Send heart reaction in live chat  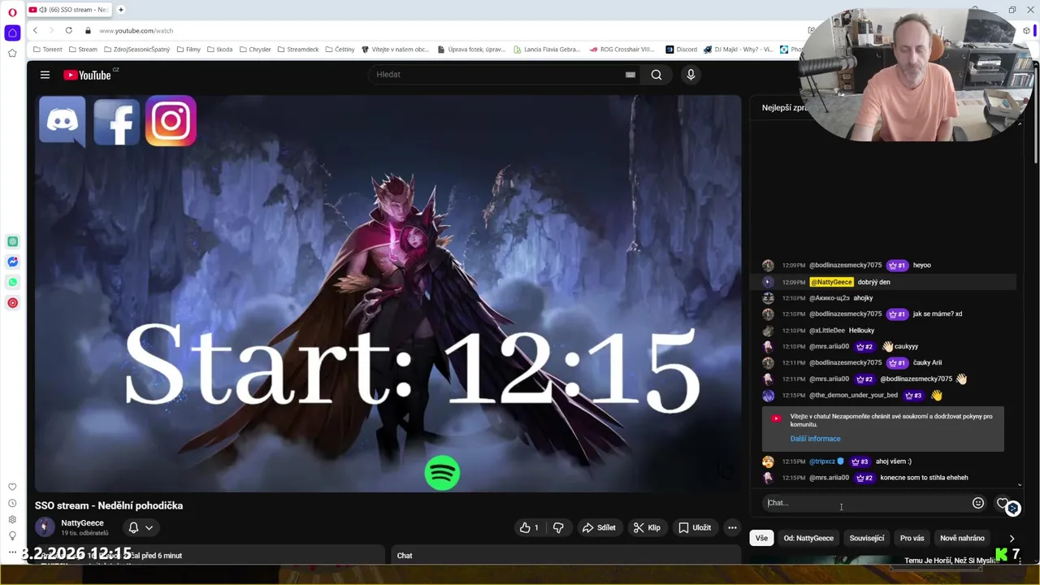[1003, 504]
